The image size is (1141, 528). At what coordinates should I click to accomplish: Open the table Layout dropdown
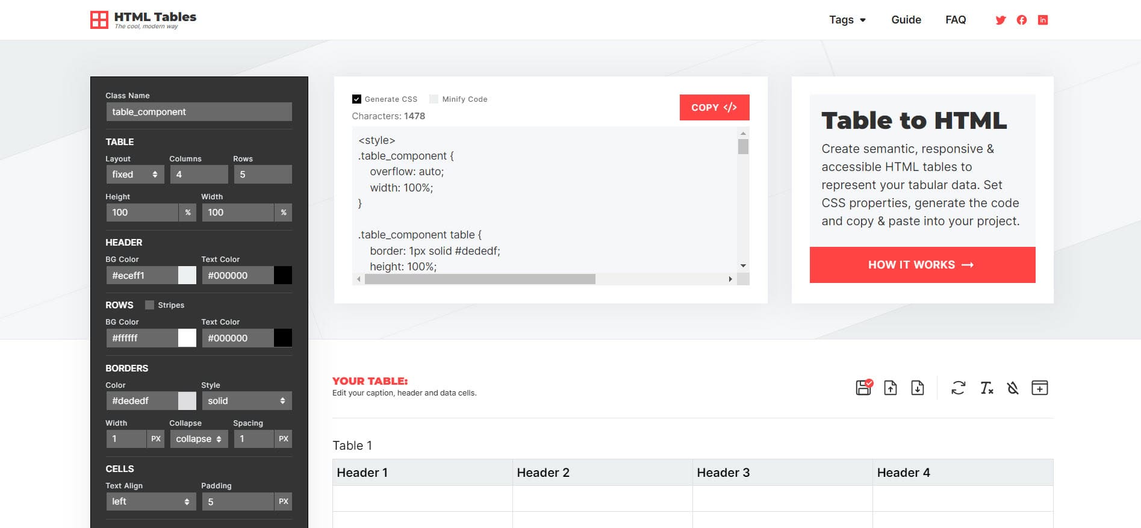135,175
